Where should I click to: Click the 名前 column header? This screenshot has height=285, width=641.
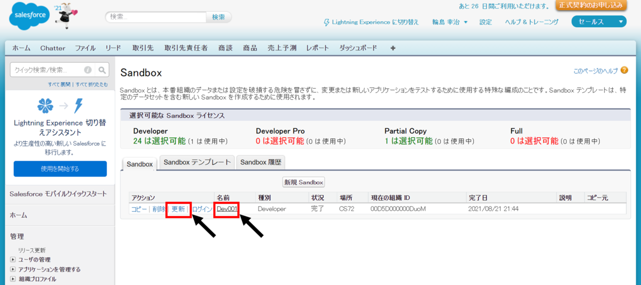(x=223, y=197)
